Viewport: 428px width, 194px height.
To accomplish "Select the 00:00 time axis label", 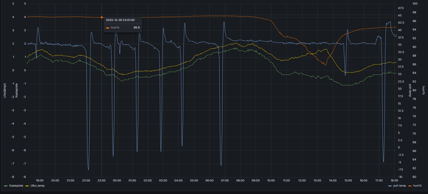I will click(x=117, y=181).
